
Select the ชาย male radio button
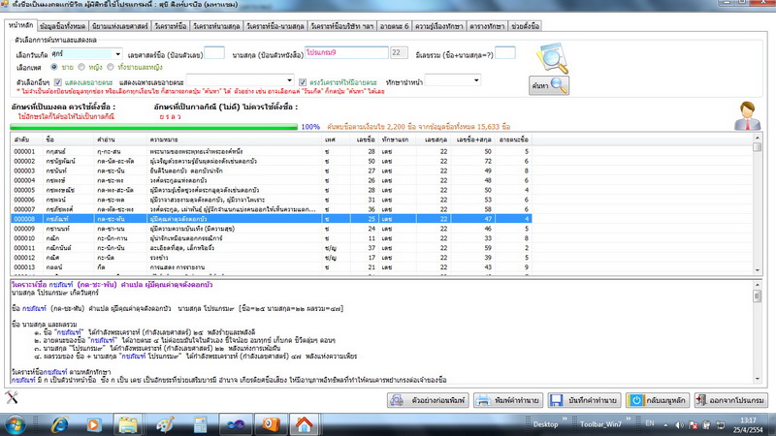pos(54,67)
